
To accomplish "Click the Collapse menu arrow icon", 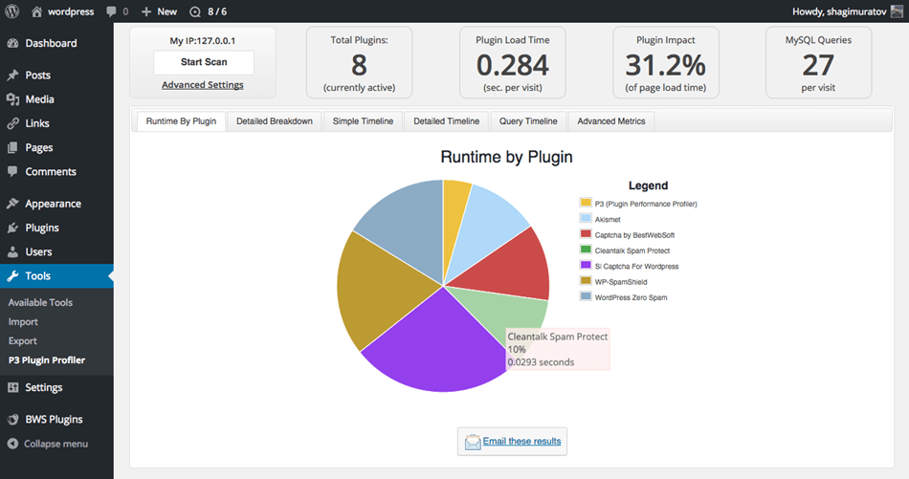I will click(x=12, y=444).
